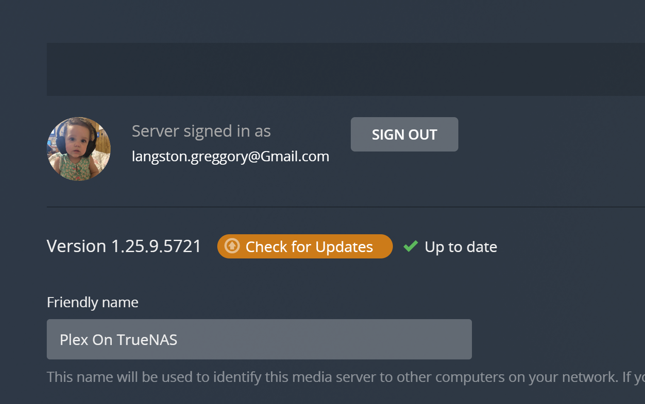The height and width of the screenshot is (404, 645).
Task: Click the "Server signed in as" label
Action: (201, 131)
